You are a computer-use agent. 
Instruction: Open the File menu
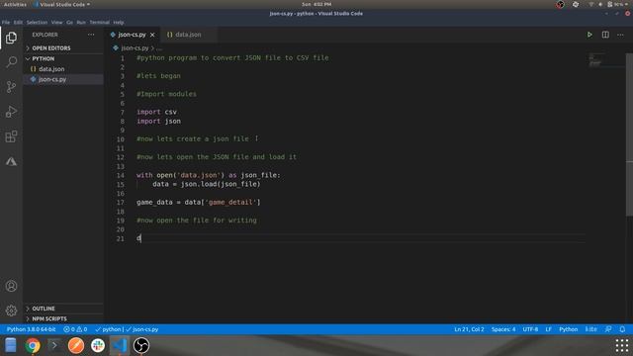click(x=6, y=22)
